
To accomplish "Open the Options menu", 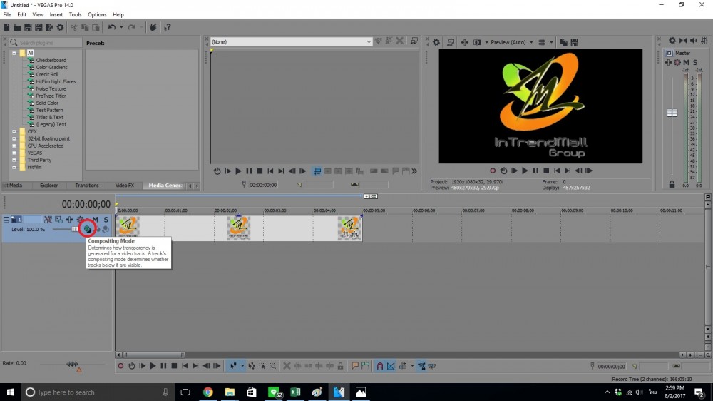I will 97,14.
